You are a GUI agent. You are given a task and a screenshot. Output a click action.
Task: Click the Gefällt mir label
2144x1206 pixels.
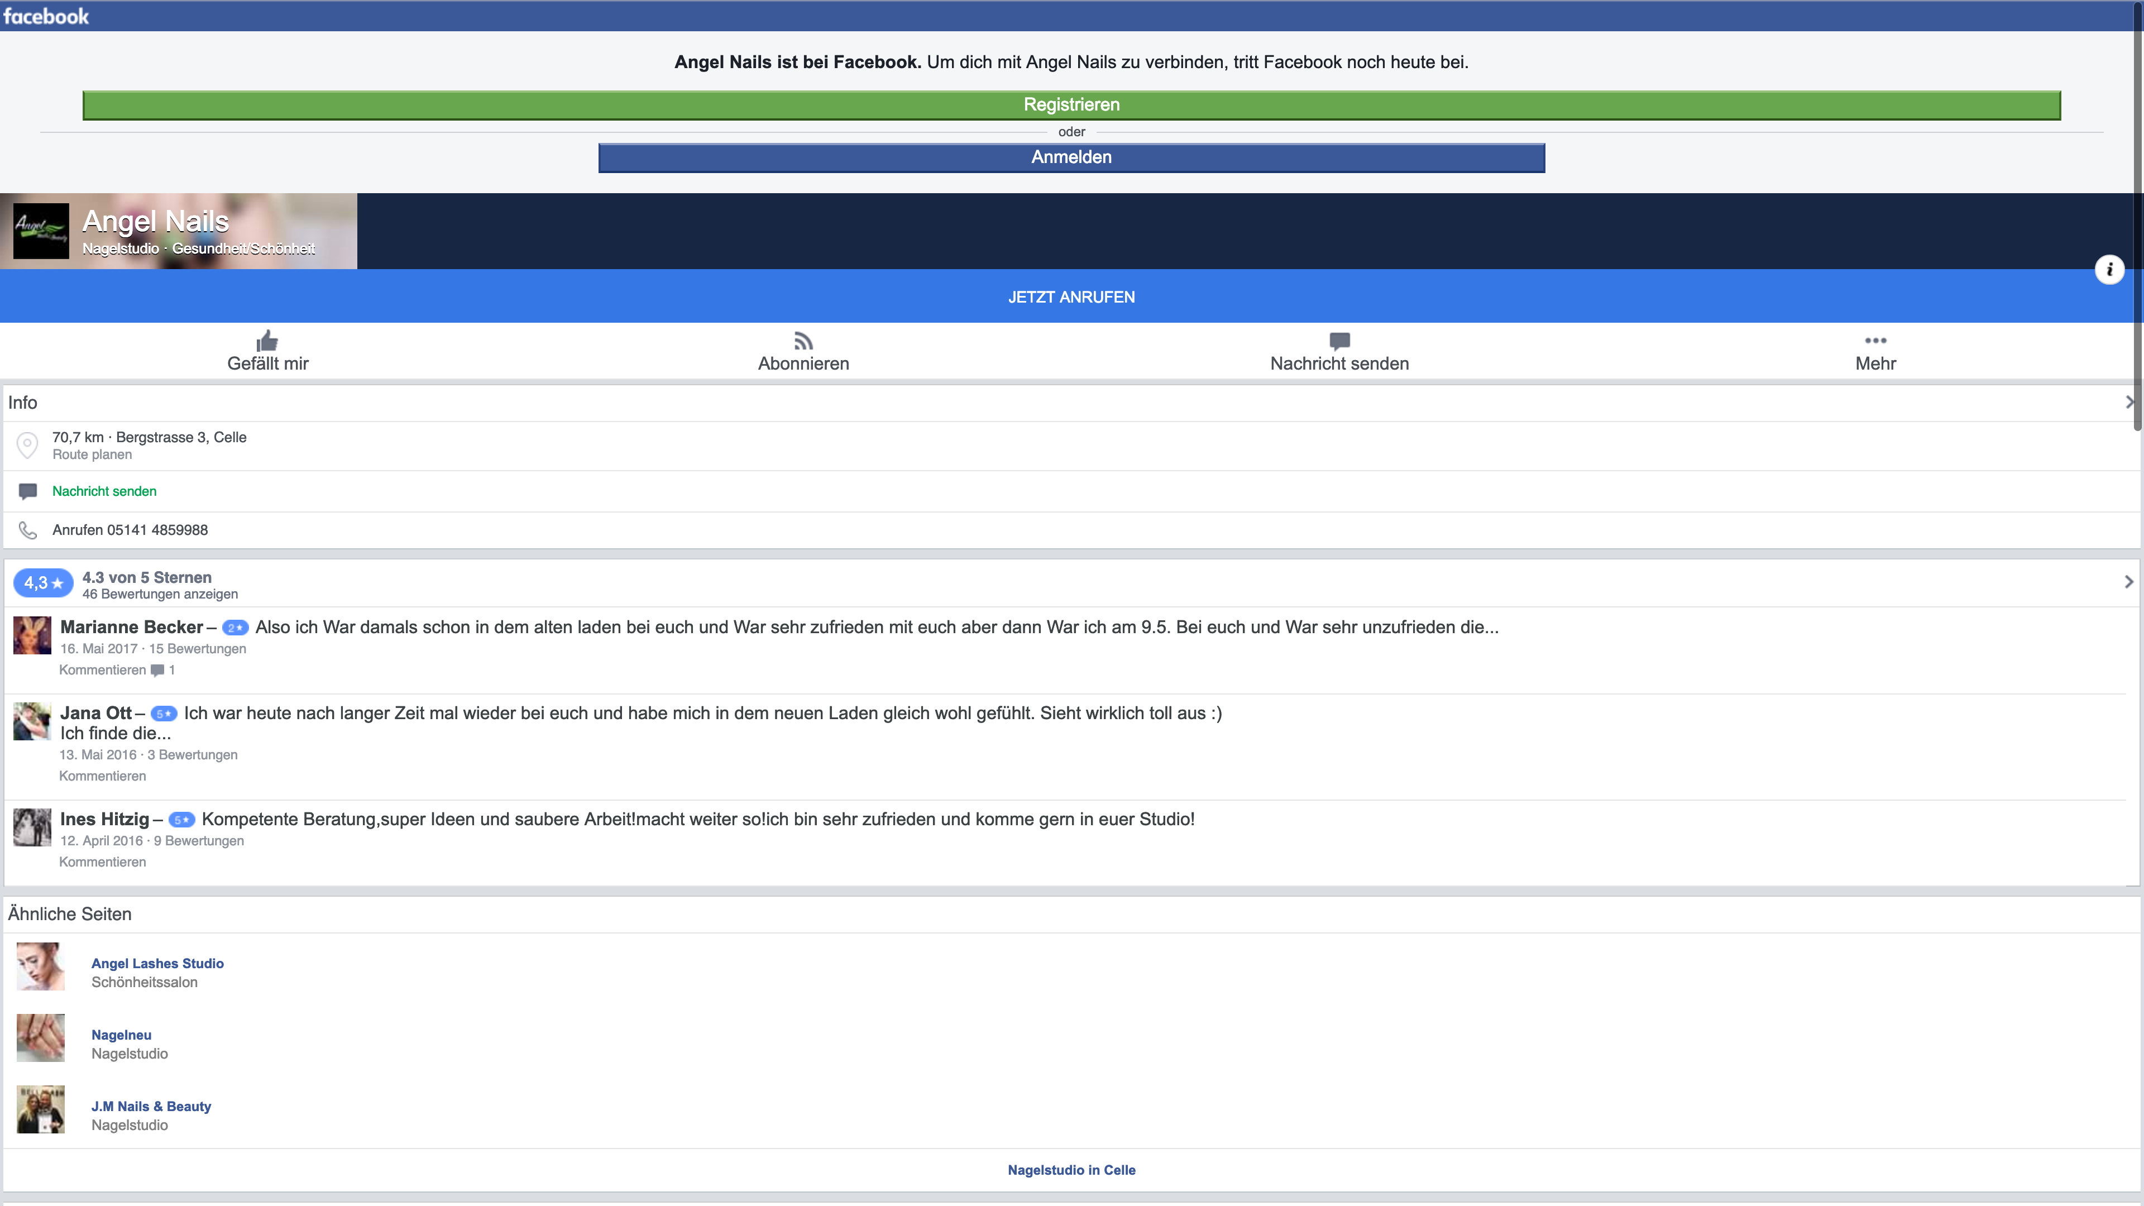pyautogui.click(x=268, y=363)
